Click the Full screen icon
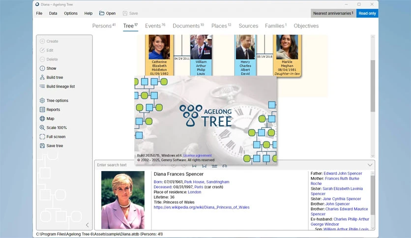This screenshot has height=238, width=411. 42,137
